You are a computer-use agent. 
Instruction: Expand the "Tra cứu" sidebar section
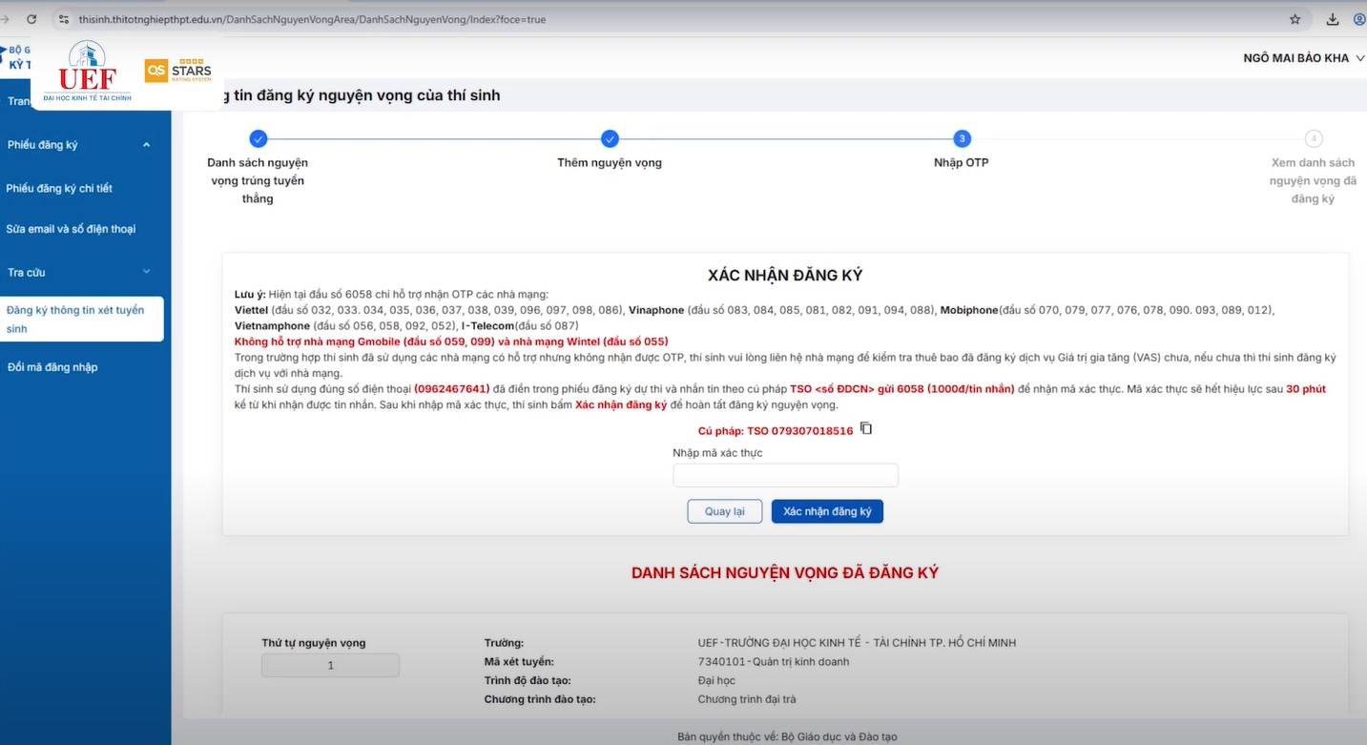click(146, 272)
